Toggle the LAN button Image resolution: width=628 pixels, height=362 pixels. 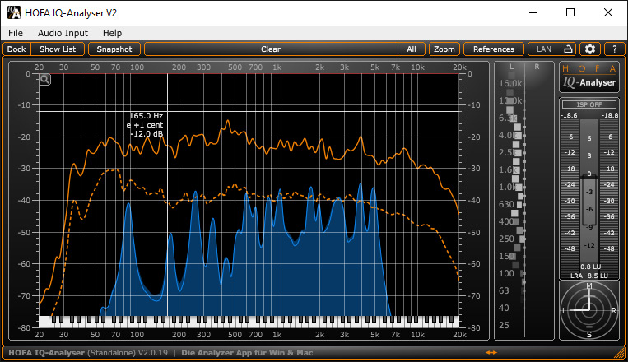tap(543, 49)
